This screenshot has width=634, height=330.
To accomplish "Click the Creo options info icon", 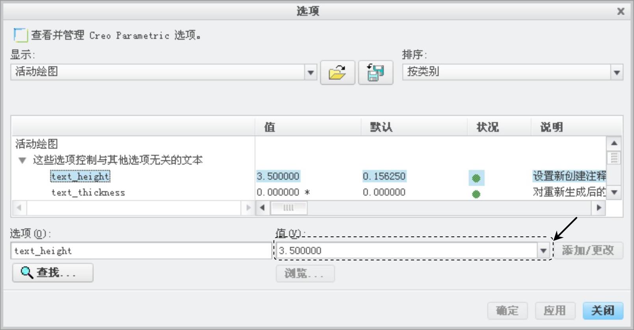I will tap(20, 35).
